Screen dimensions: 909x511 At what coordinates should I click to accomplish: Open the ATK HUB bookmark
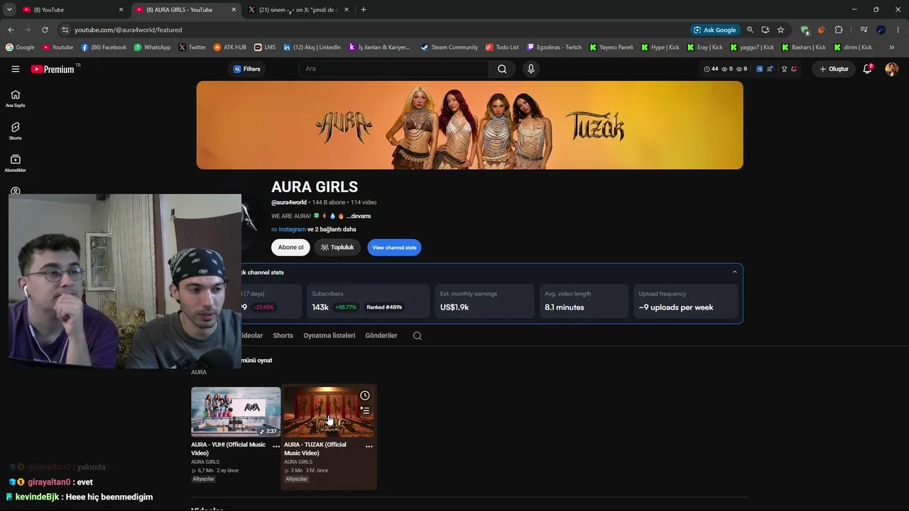pyautogui.click(x=229, y=48)
